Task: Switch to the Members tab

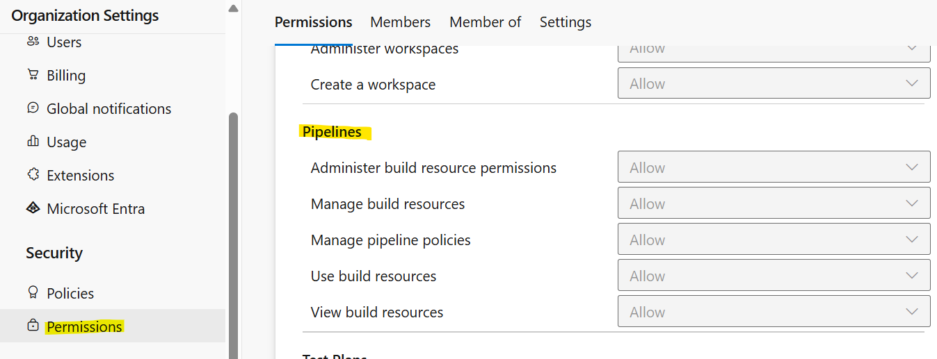Action: point(400,22)
